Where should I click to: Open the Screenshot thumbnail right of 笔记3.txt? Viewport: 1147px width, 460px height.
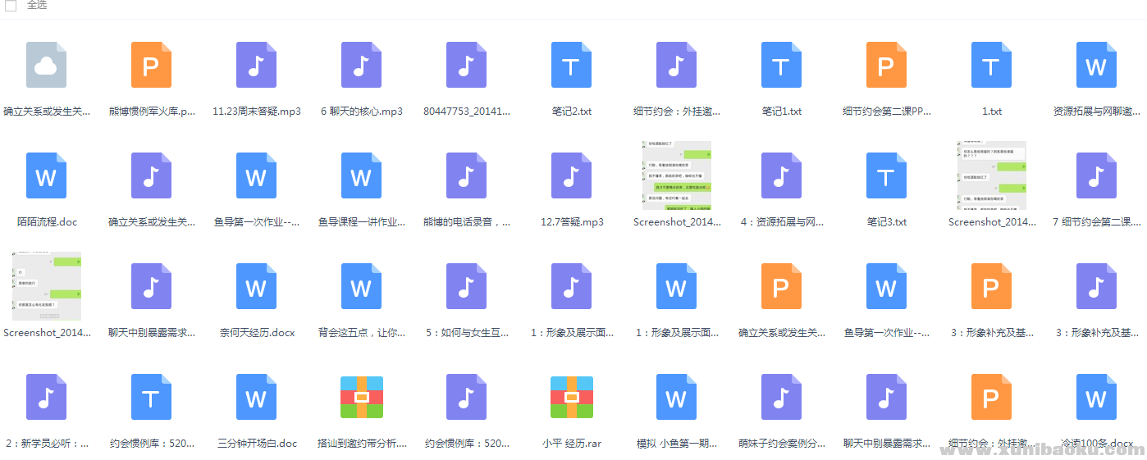point(991,175)
